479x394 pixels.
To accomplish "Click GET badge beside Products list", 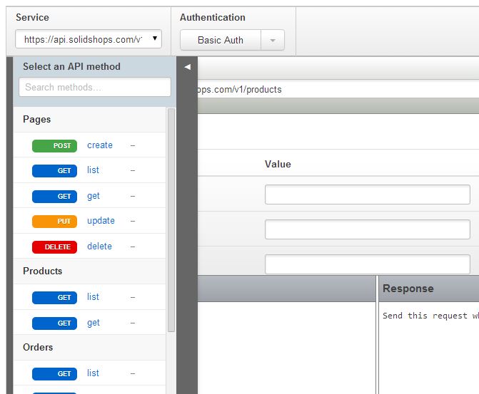I will tap(54, 298).
